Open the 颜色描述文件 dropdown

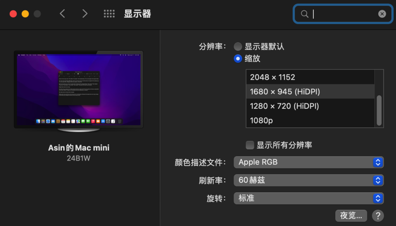[309, 162]
